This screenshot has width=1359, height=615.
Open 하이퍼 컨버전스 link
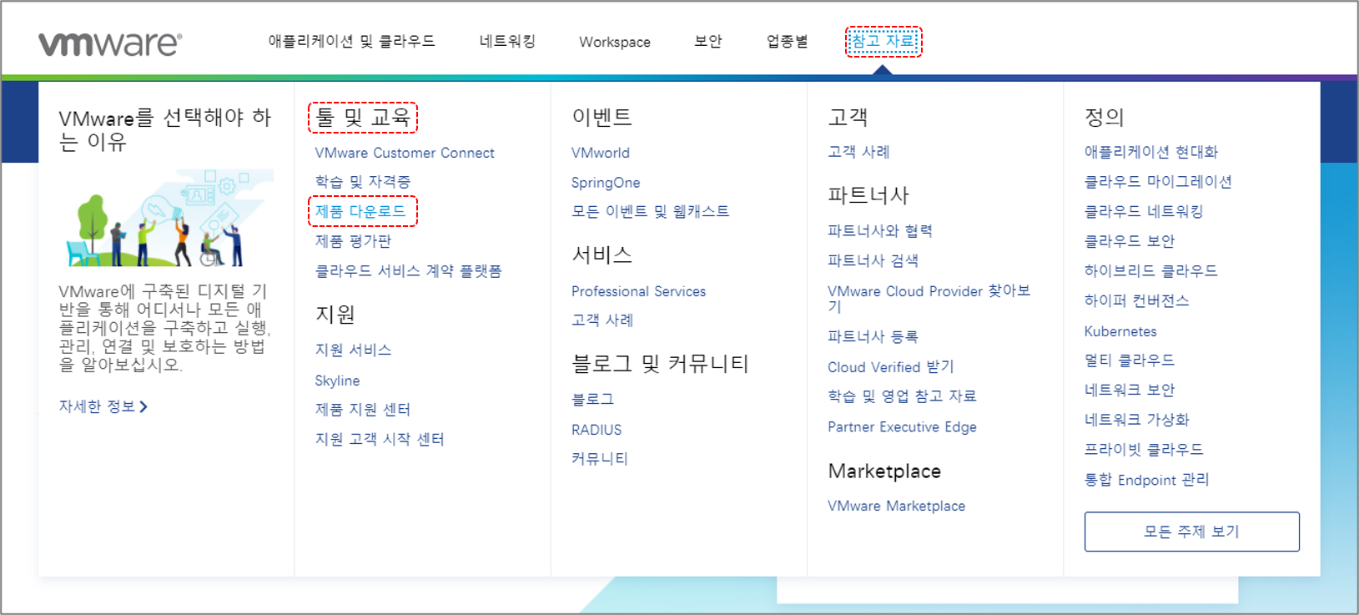pyautogui.click(x=1136, y=301)
